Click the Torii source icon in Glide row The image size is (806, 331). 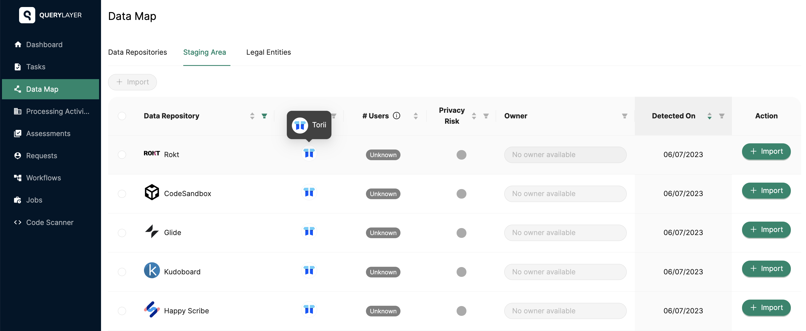pos(309,232)
